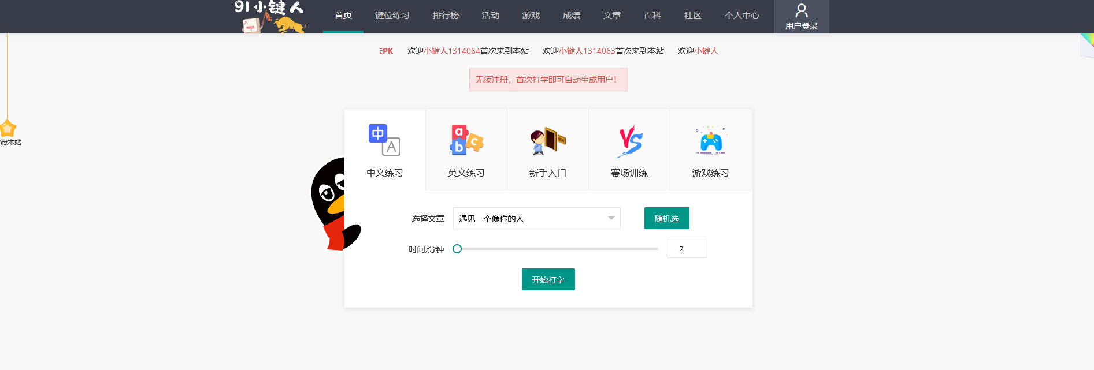The width and height of the screenshot is (1094, 370).
Task: Click the dropdown arrow of article selector
Action: pyautogui.click(x=611, y=218)
